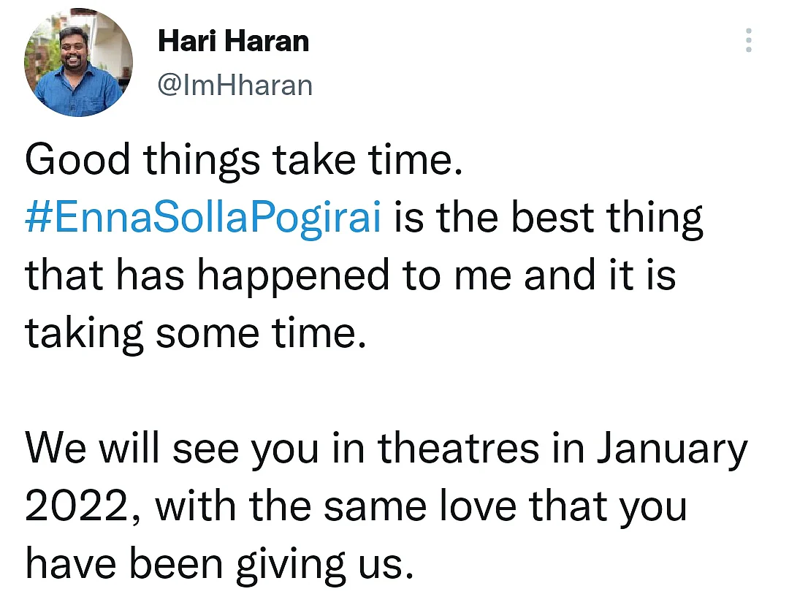This screenshot has height=605, width=789.
Task: Open Hari Haran's profile picture
Action: click(78, 62)
